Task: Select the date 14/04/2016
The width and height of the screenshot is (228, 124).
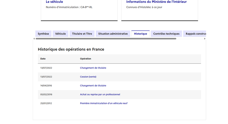Action: coord(46,86)
